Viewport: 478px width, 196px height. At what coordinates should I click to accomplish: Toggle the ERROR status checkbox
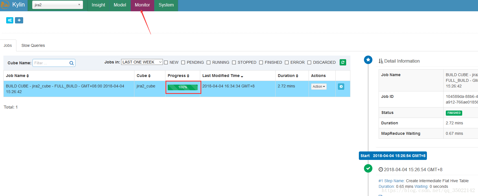[287, 63]
